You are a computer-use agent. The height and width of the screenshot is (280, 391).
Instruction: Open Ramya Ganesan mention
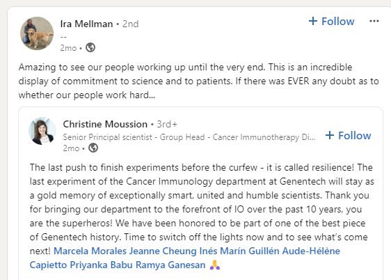[170, 265]
